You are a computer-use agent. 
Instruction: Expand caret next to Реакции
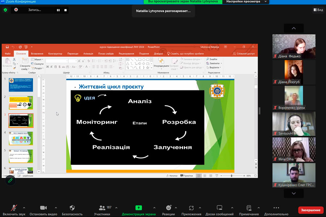pyautogui.click(x=176, y=208)
